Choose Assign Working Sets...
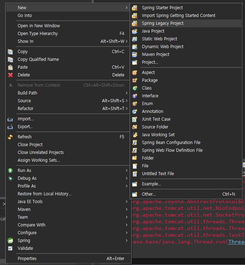Image resolution: width=245 pixels, height=265 pixels. [68, 160]
